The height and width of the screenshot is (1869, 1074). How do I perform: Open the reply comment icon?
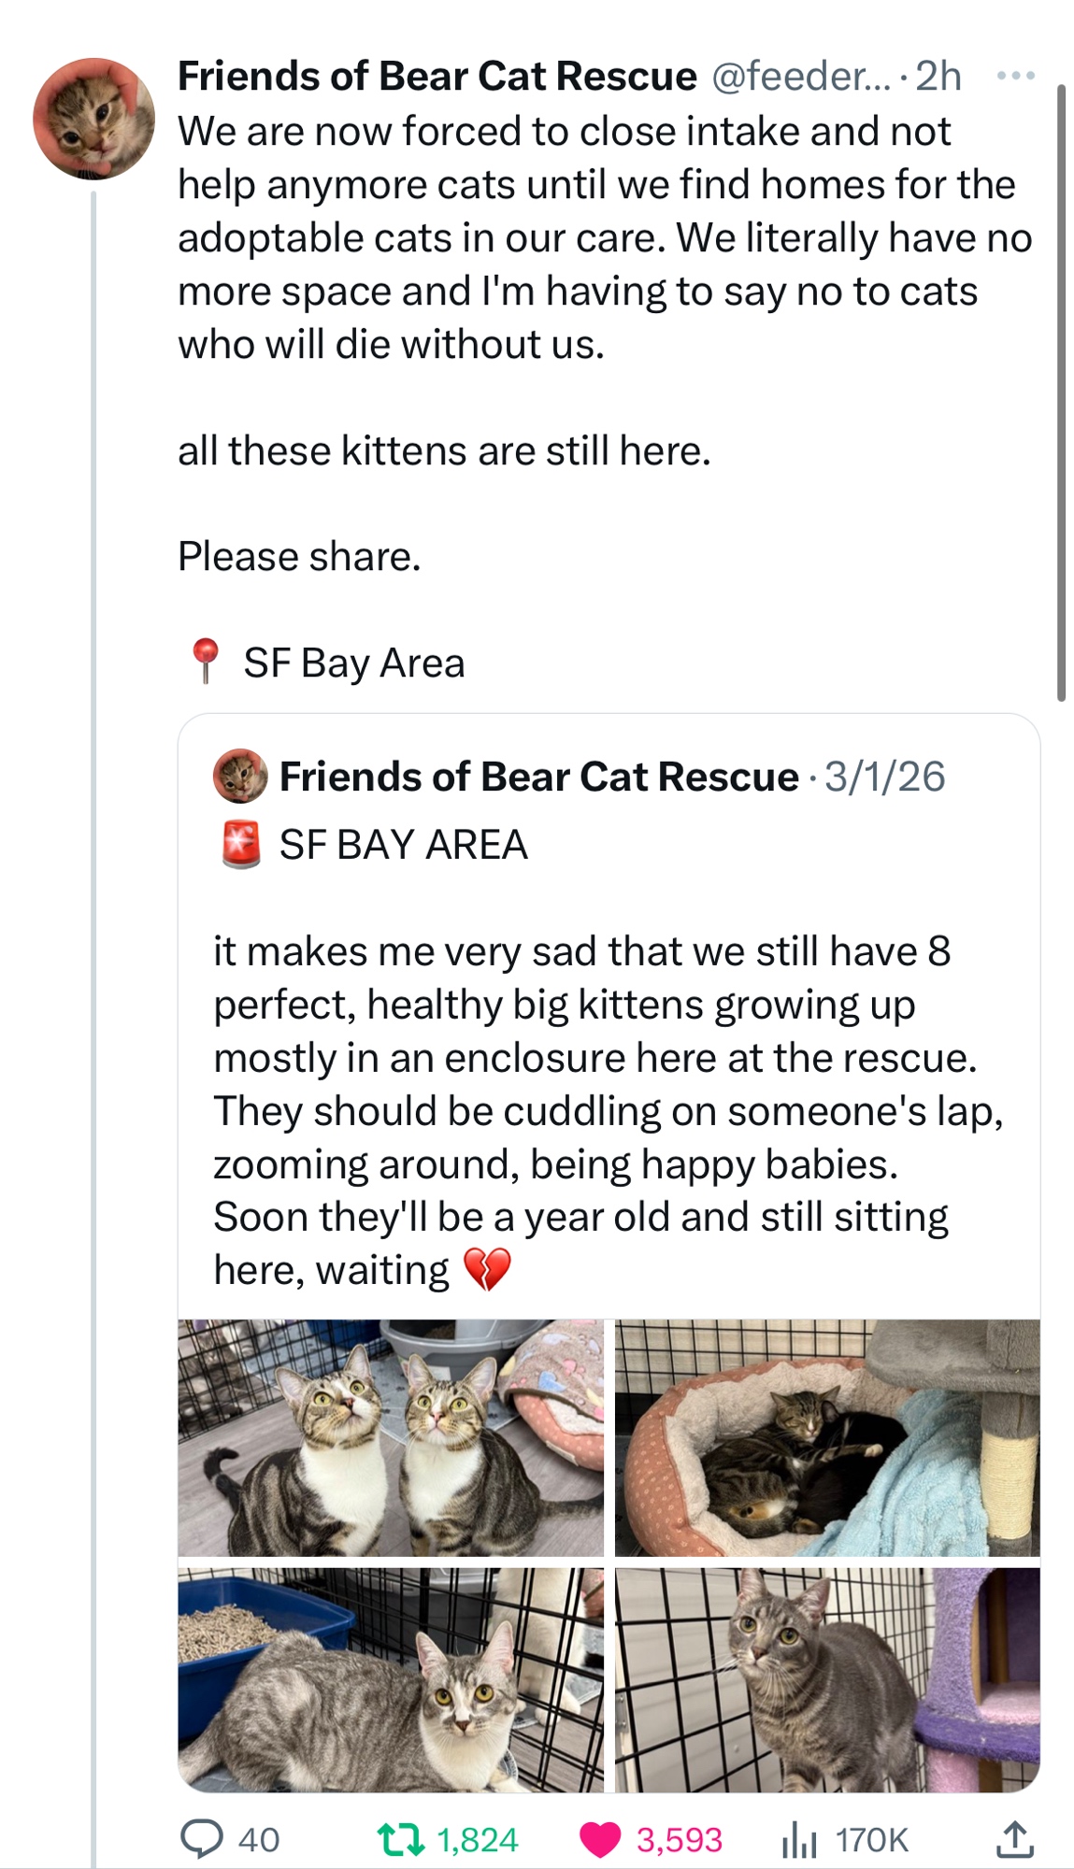point(202,1839)
